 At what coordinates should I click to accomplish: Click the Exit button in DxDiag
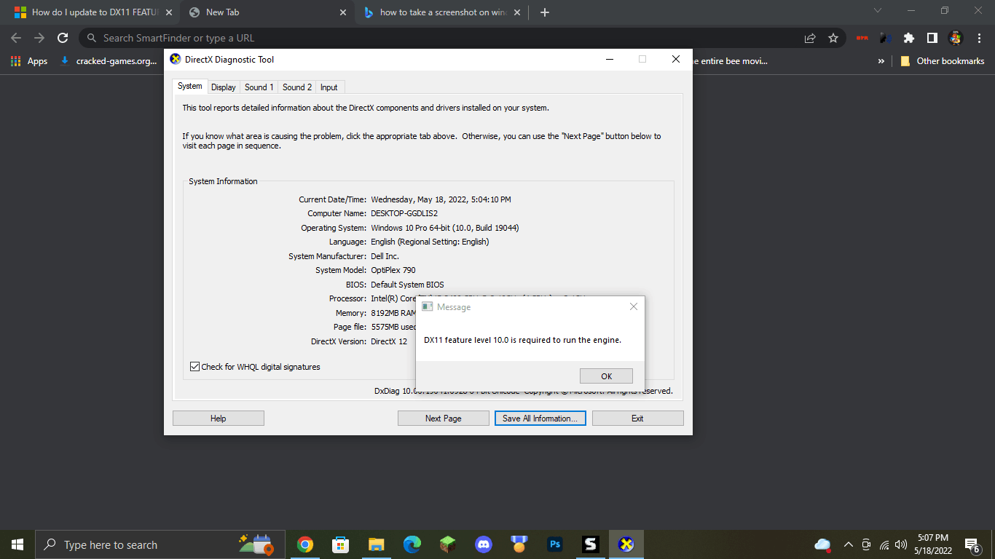click(637, 419)
